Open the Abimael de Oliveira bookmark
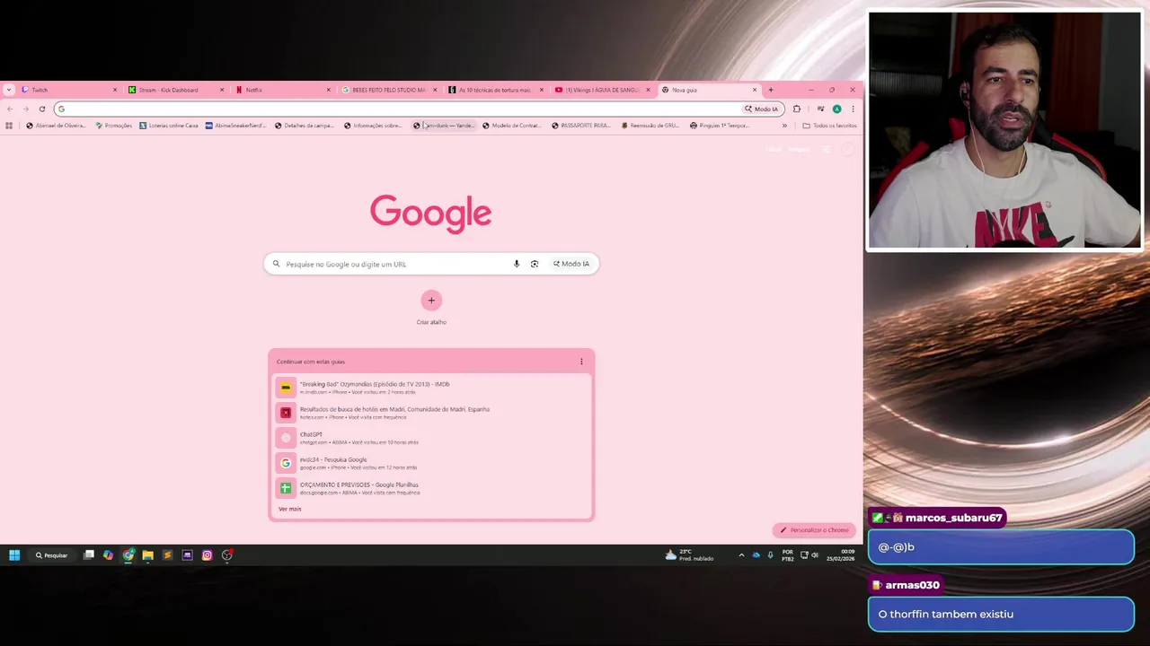 tap(56, 126)
